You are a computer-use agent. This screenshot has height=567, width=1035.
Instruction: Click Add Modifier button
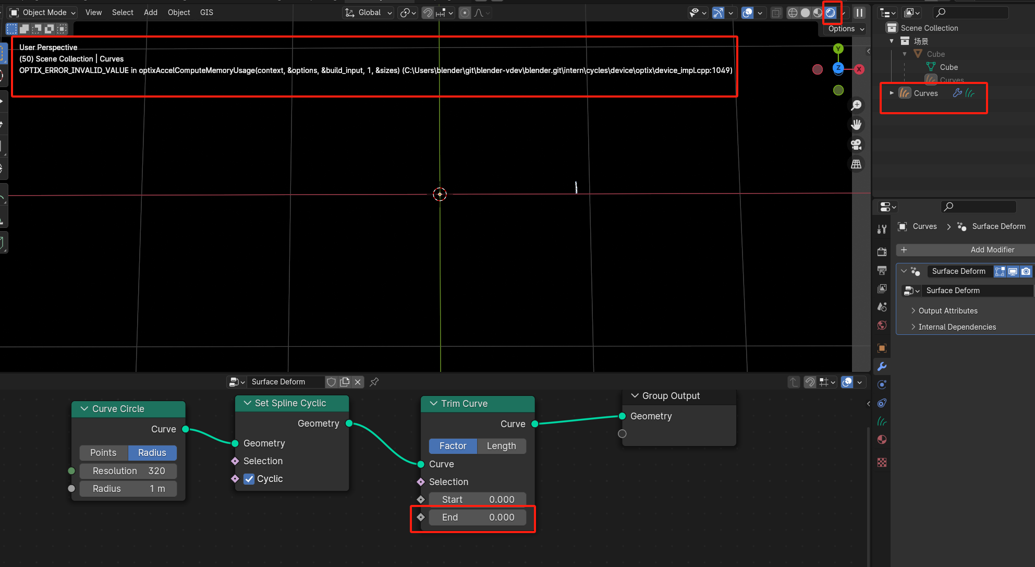tap(965, 250)
